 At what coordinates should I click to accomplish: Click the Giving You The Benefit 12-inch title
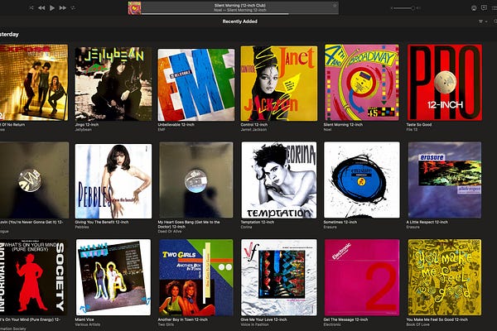click(x=102, y=223)
